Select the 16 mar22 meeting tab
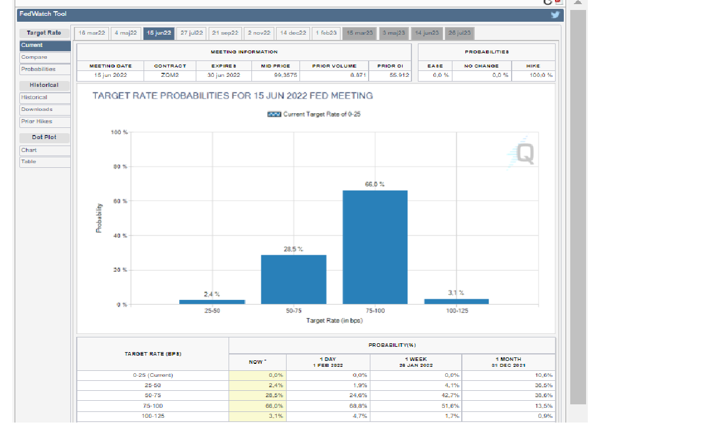The height and width of the screenshot is (446, 715). point(91,33)
